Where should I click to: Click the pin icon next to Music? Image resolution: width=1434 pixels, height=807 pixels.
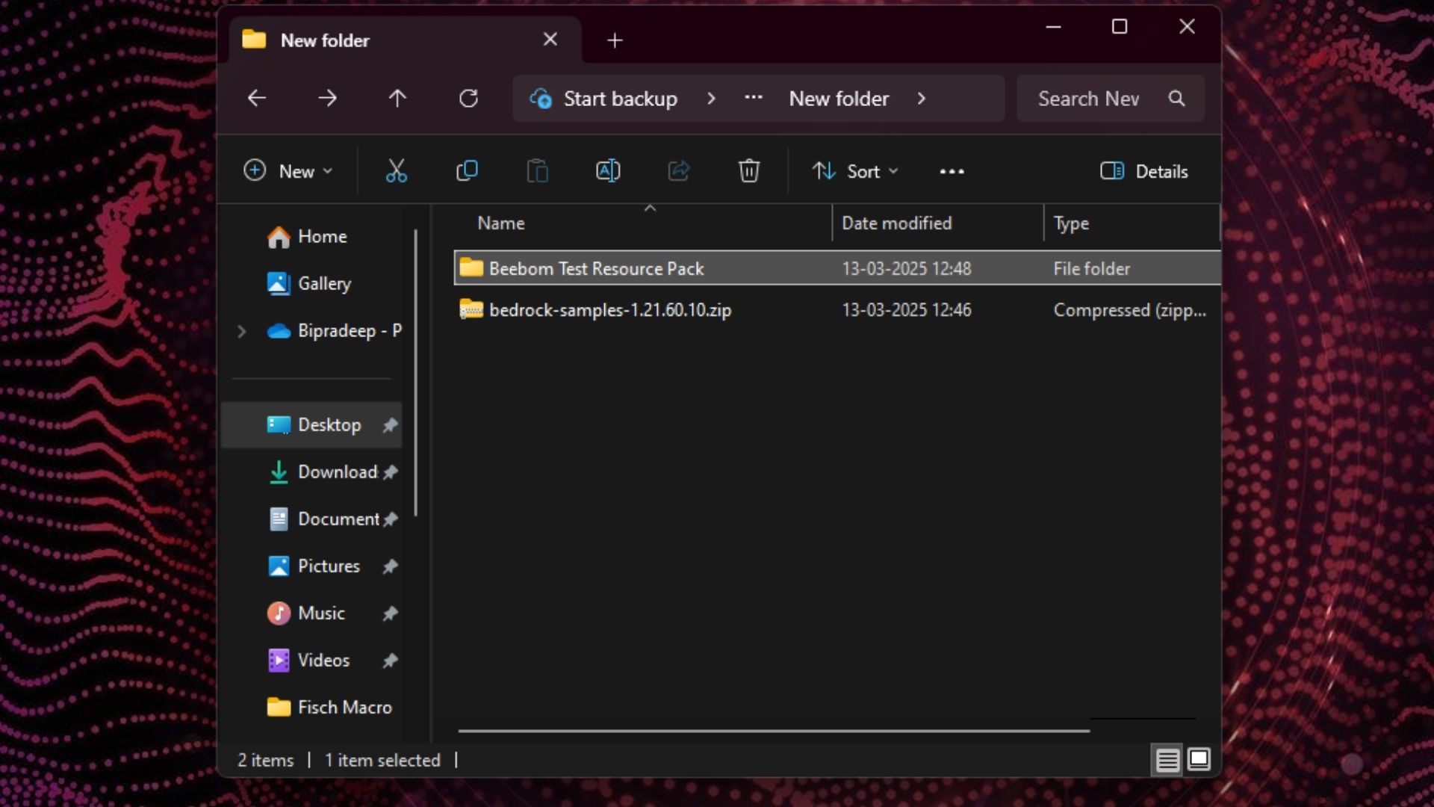coord(390,613)
